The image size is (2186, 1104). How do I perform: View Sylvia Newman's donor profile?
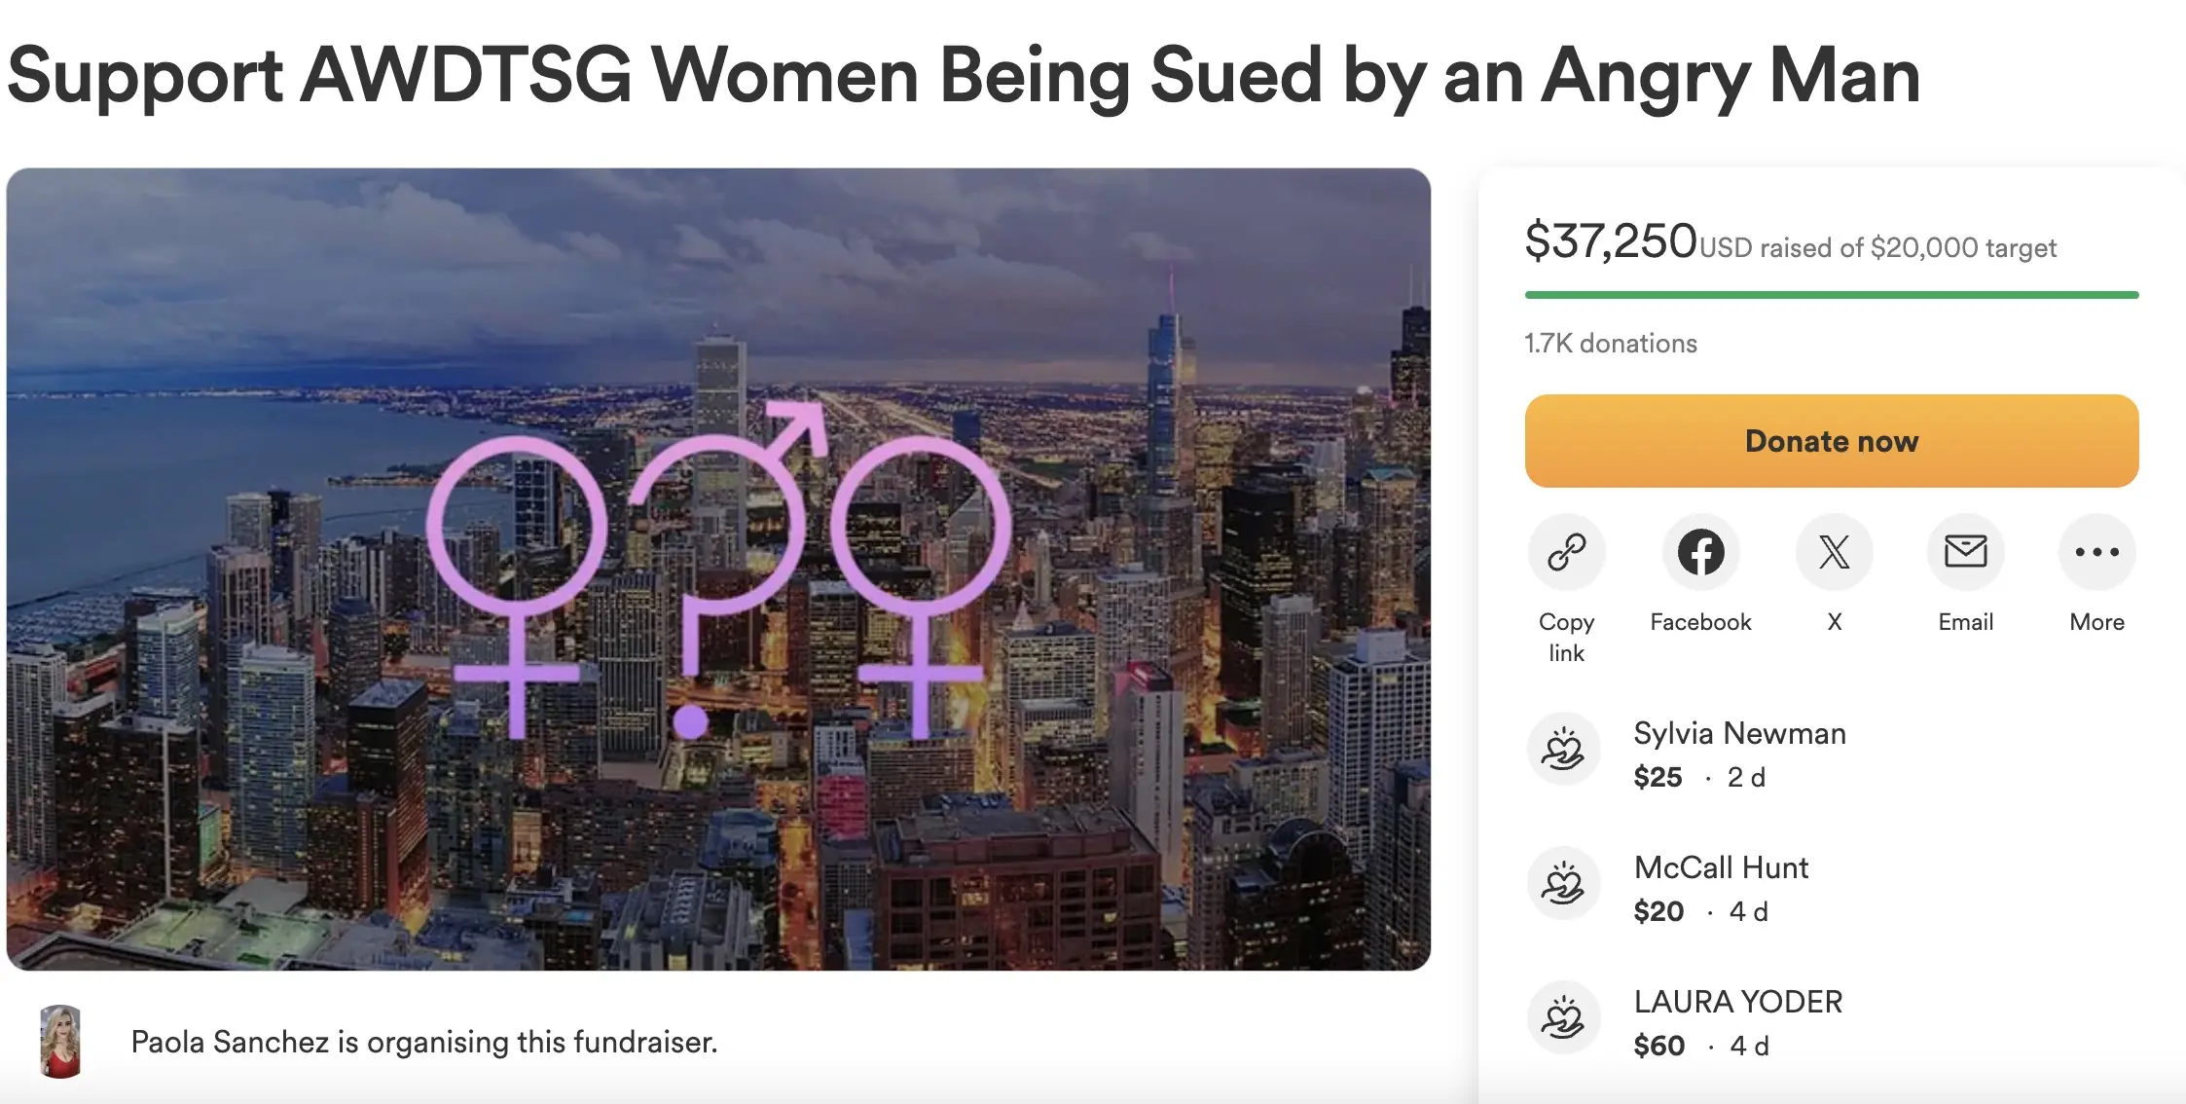(1741, 733)
